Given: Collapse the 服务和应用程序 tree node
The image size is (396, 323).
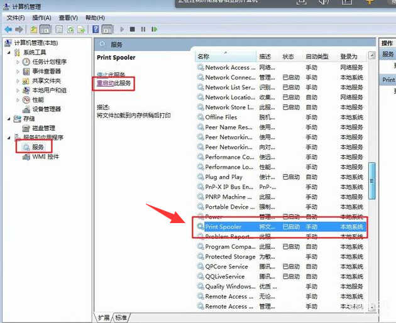Looking at the screenshot, I should [9, 137].
